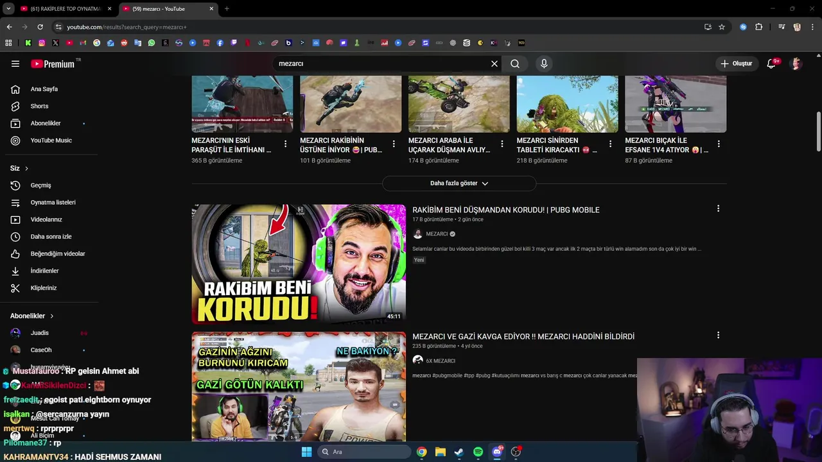Open the Chrome extensions puzzle icon
822x462 pixels.
click(758, 27)
